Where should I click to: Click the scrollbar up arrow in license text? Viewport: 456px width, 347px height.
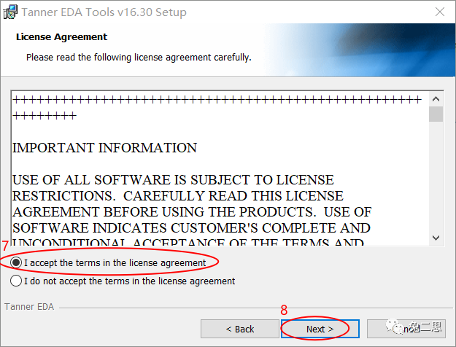click(436, 99)
